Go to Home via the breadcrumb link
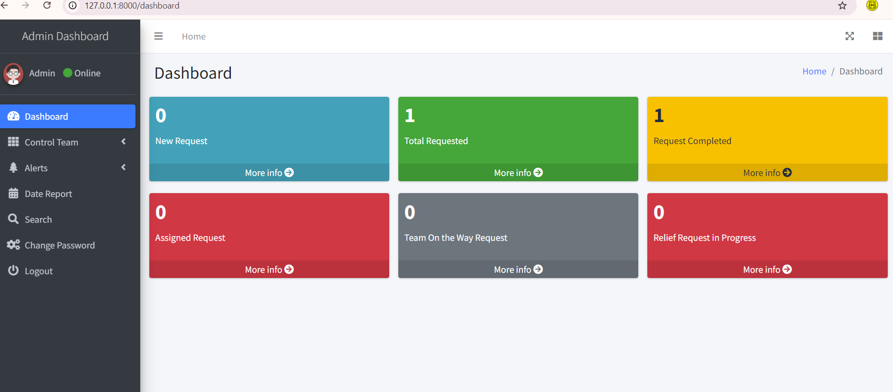Viewport: 893px width, 392px height. (x=814, y=72)
